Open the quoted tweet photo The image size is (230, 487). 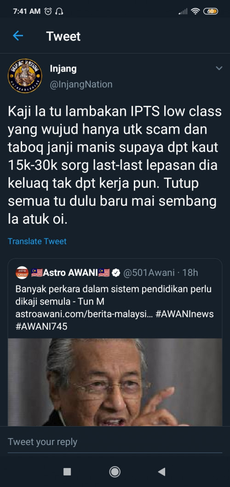coord(115,382)
